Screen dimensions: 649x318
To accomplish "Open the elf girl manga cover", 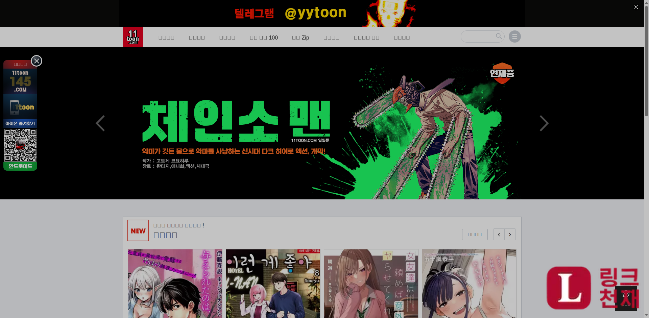I will tap(175, 284).
